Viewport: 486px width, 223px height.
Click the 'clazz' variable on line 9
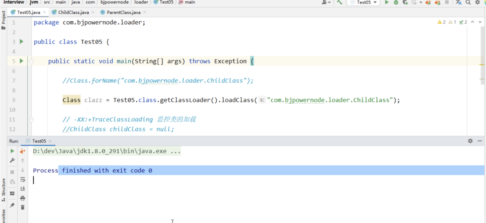[93, 100]
